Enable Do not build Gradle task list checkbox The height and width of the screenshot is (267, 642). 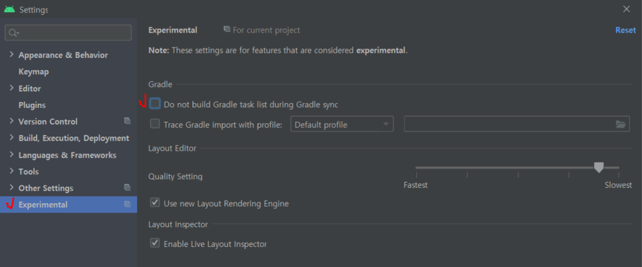tap(155, 104)
